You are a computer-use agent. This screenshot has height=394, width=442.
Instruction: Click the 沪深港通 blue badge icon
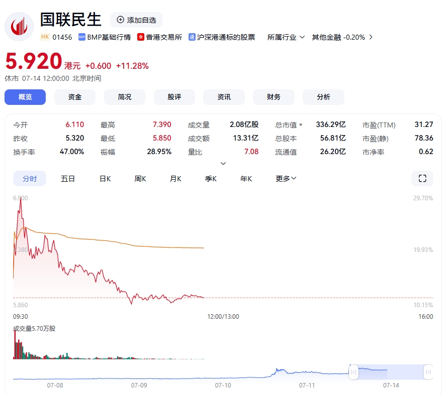(x=192, y=37)
